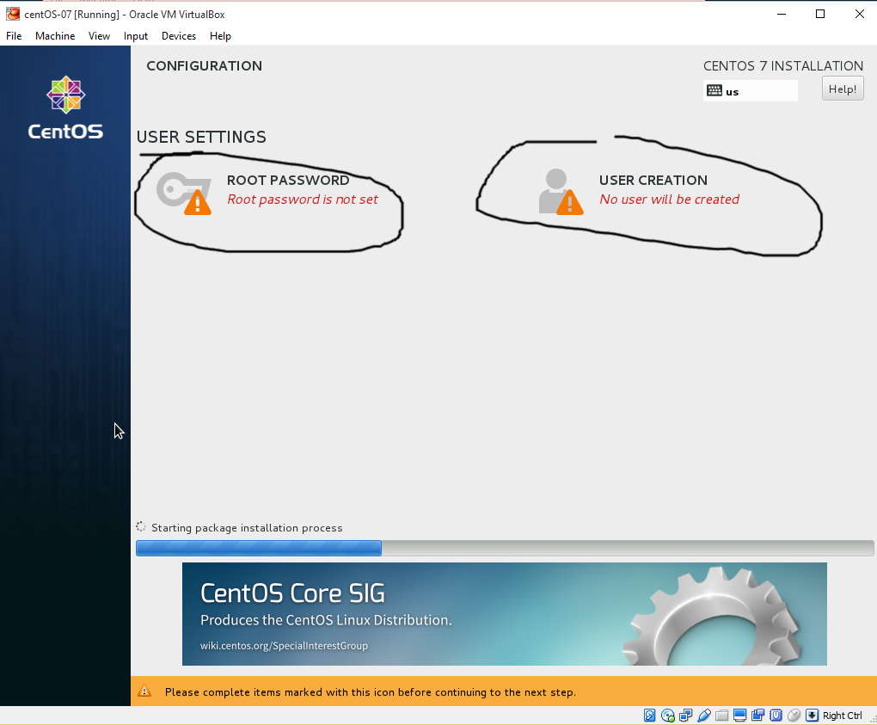The image size is (877, 725).
Task: Click the keyboard capture arrow icon
Action: point(812,716)
